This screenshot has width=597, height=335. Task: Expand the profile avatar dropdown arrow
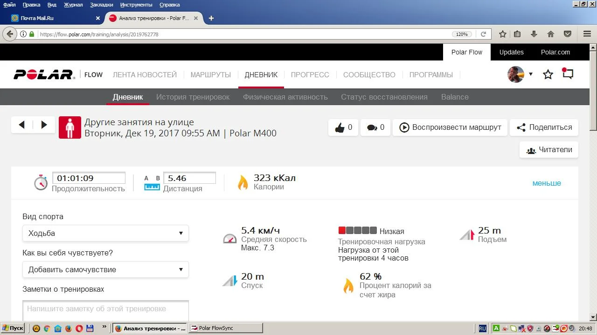point(531,74)
